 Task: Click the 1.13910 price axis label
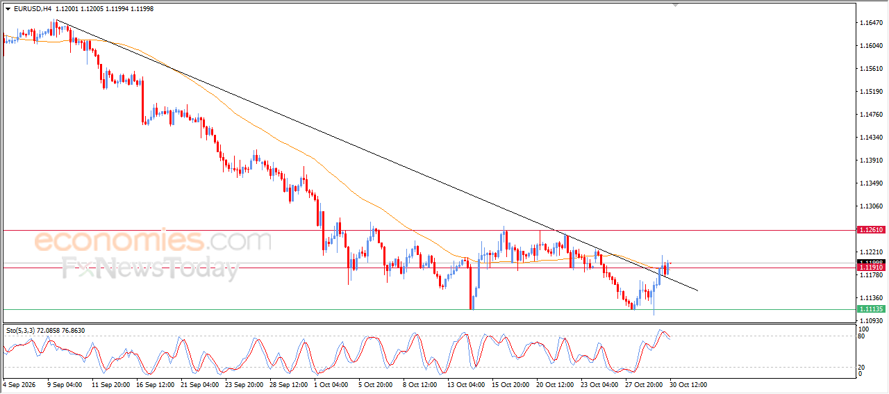(870, 161)
